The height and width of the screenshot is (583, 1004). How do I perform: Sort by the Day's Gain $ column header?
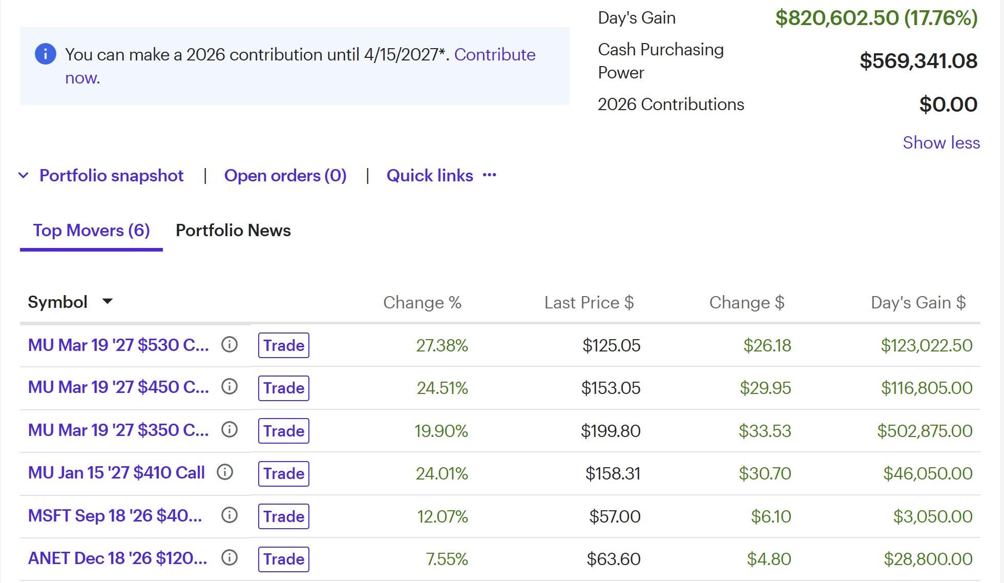click(918, 302)
